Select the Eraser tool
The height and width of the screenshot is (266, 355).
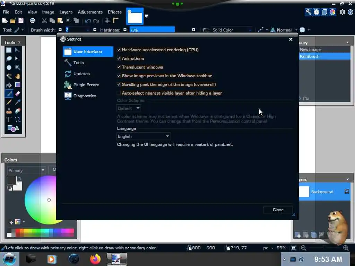click(17, 94)
